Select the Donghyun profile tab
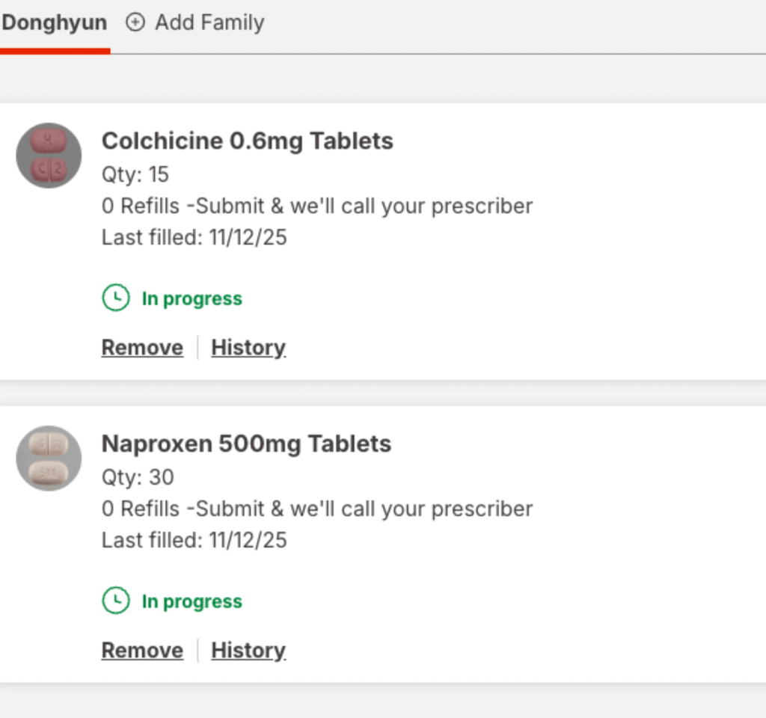Viewport: 766px width, 718px height. [x=54, y=22]
